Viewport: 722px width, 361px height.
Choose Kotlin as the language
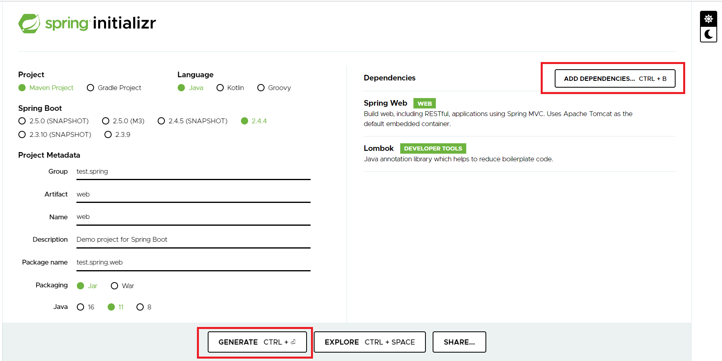pos(230,88)
